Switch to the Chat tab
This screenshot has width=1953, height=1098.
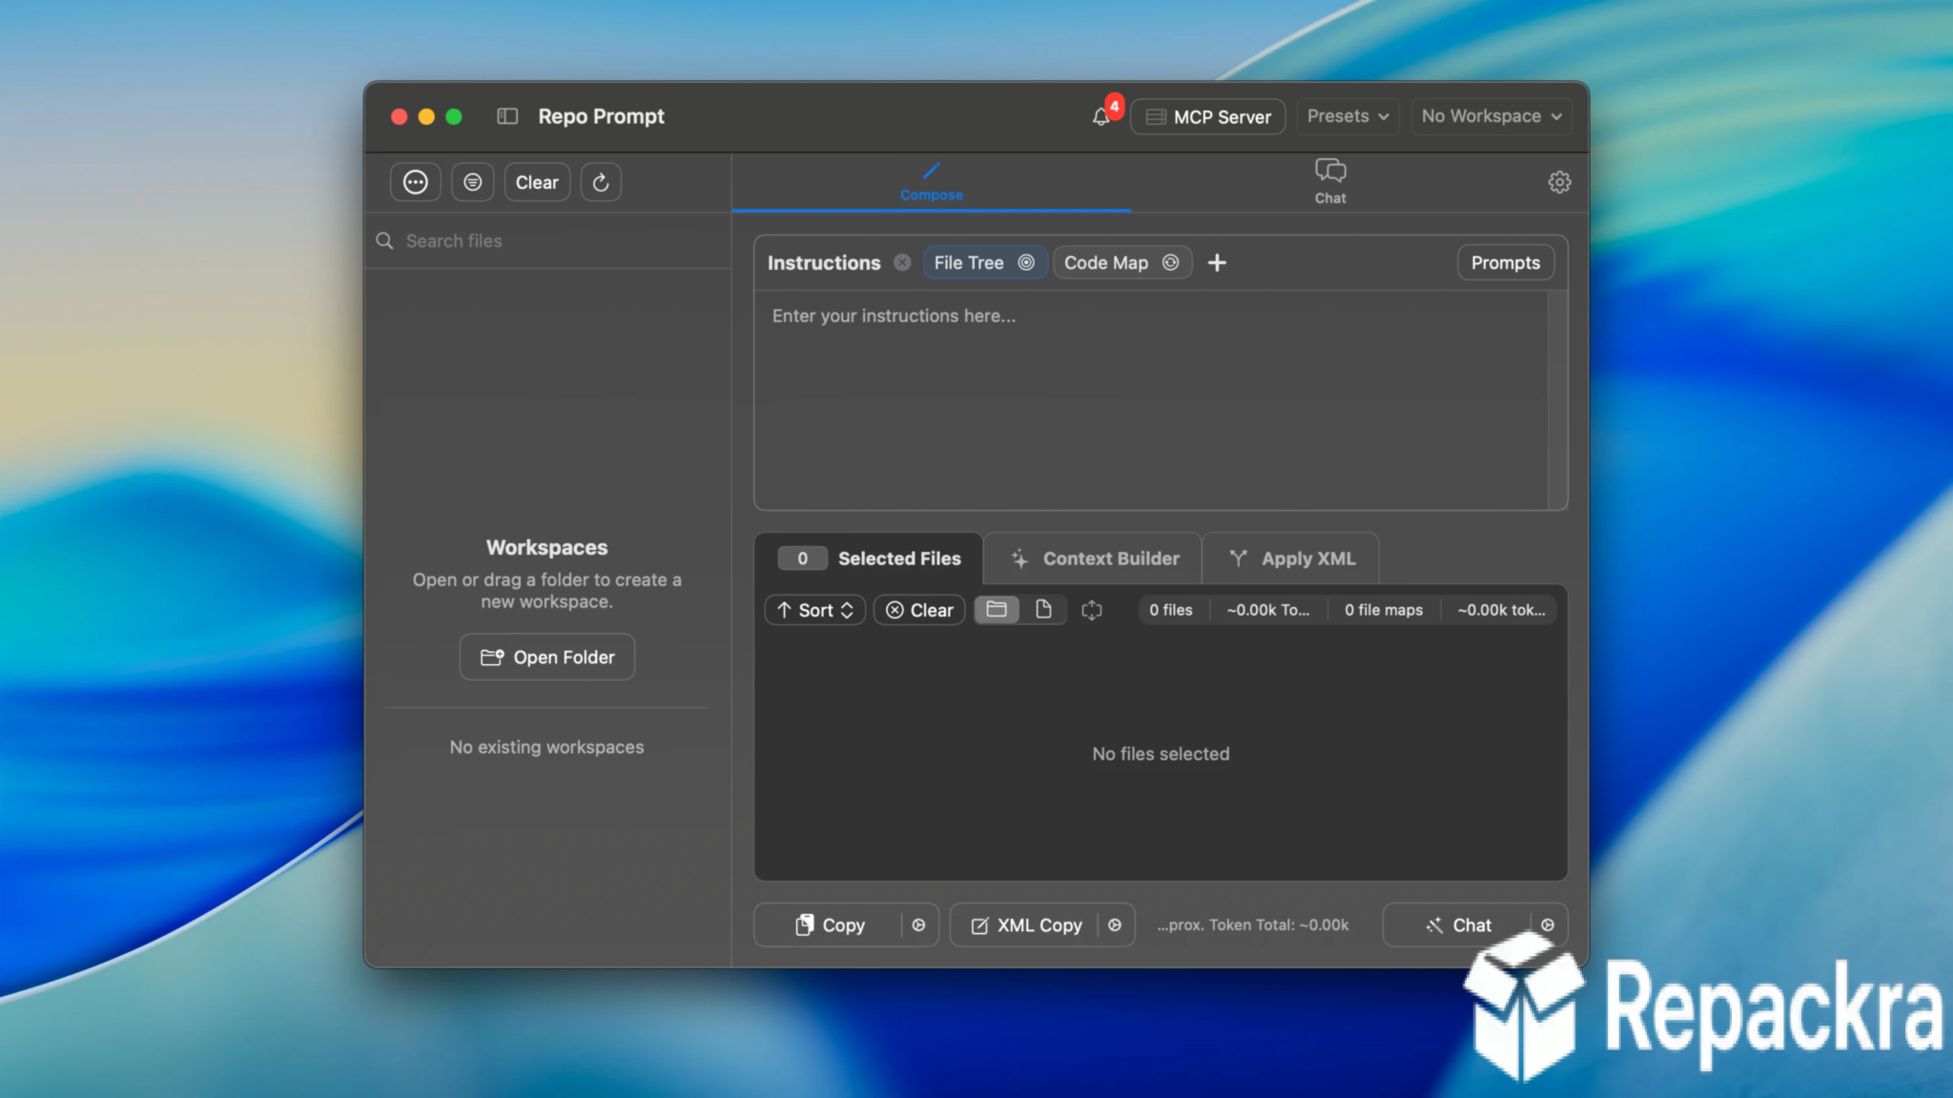(1330, 181)
